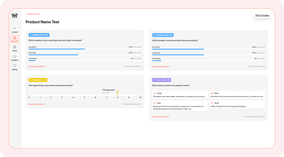Click the 'Showing average score' text
The height and width of the screenshot is (157, 284).
pos(132,104)
